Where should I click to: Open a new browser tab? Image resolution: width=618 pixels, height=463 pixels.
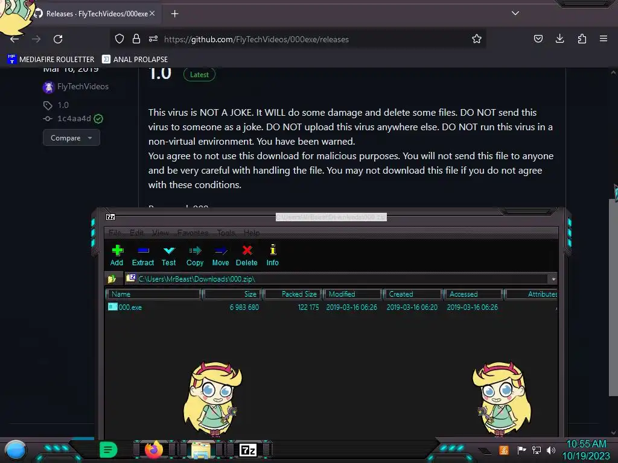(174, 14)
